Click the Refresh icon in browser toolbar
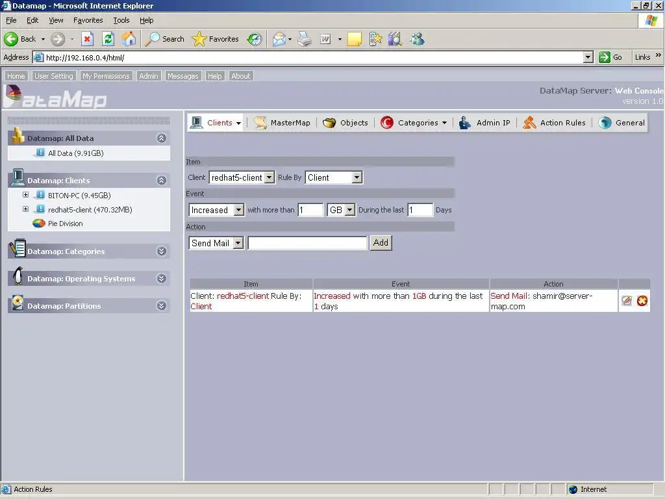The height and width of the screenshot is (499, 665). (x=108, y=39)
